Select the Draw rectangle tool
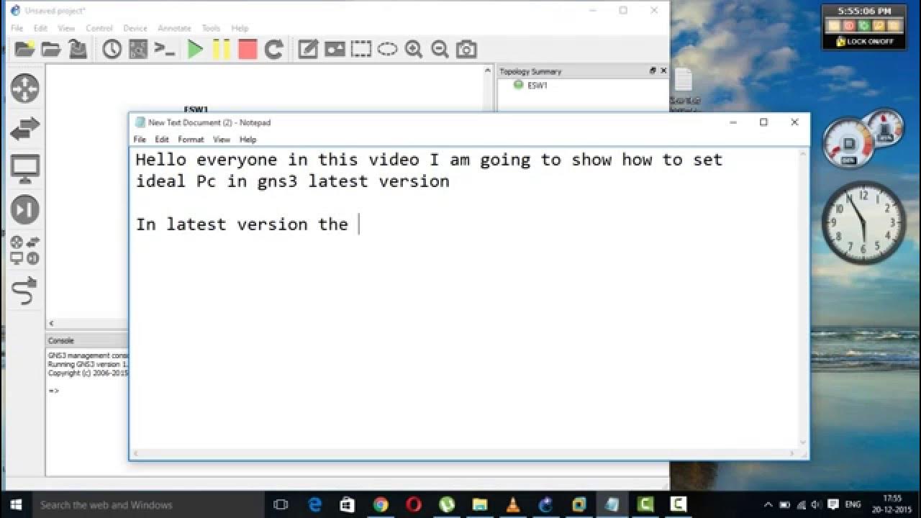Image resolution: width=921 pixels, height=518 pixels. tap(361, 49)
